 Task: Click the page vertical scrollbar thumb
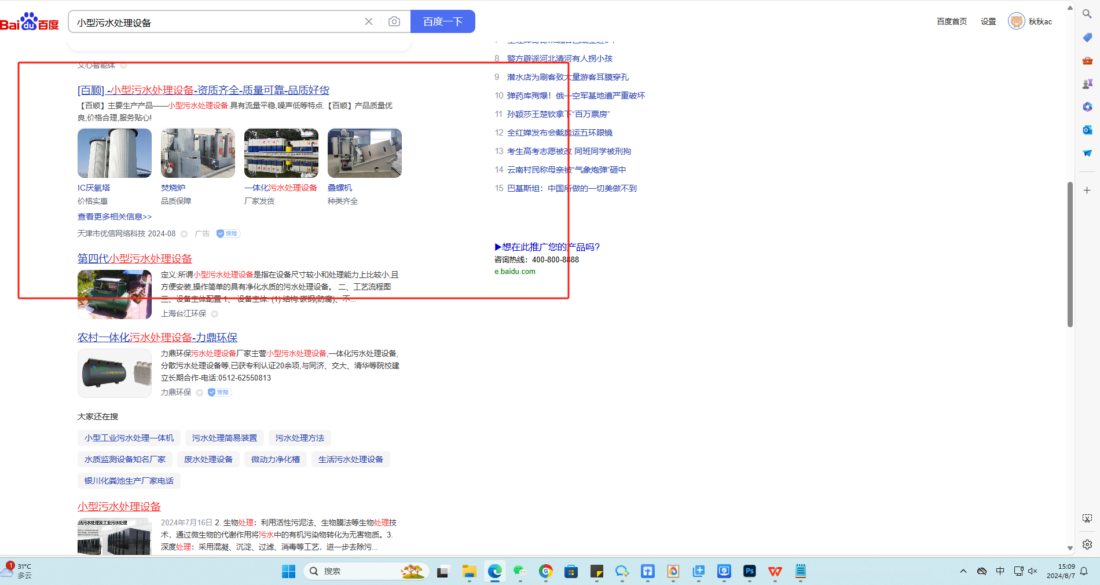(1070, 255)
